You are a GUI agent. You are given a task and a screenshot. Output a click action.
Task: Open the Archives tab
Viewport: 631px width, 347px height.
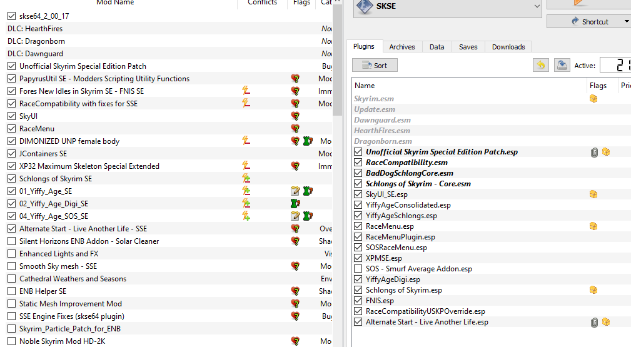tap(401, 47)
